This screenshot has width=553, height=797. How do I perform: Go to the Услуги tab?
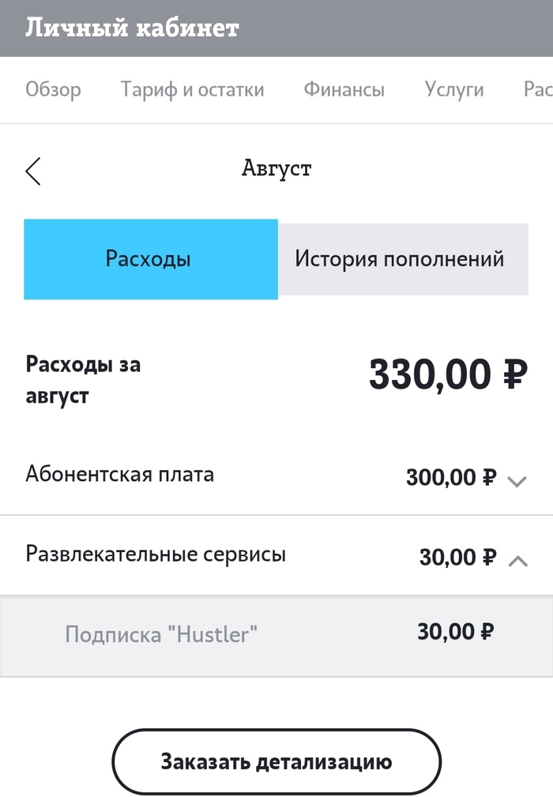[x=453, y=90]
